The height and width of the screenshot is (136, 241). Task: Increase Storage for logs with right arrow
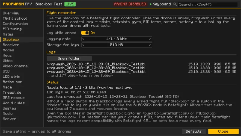150,45
